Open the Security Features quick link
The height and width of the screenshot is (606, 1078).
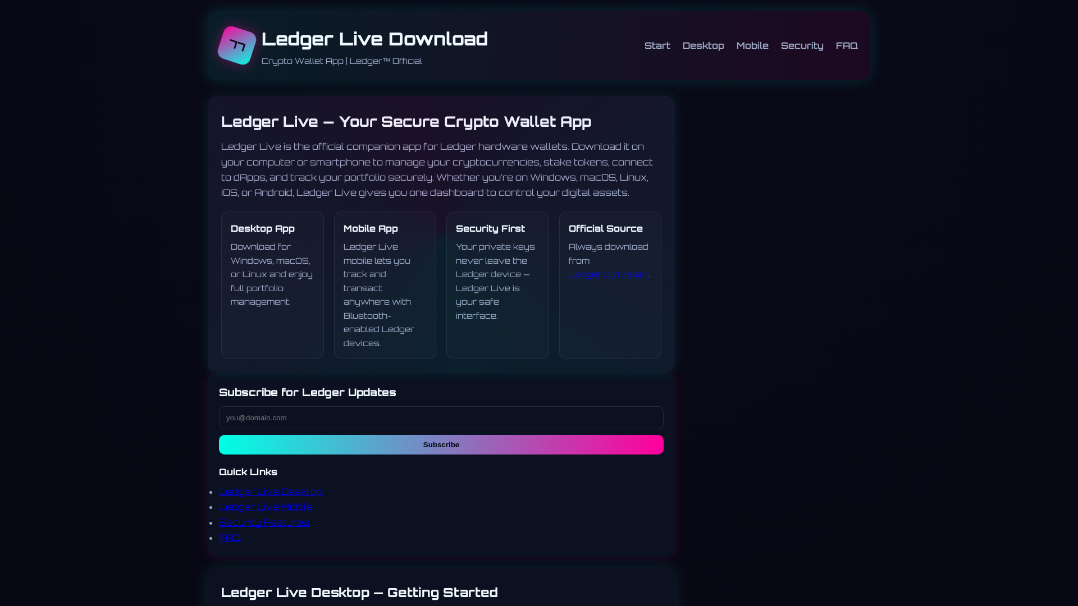[264, 522]
